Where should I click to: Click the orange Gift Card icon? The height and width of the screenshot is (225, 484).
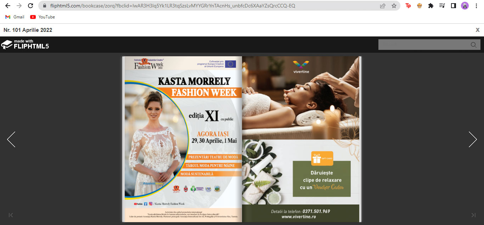pyautogui.click(x=322, y=158)
